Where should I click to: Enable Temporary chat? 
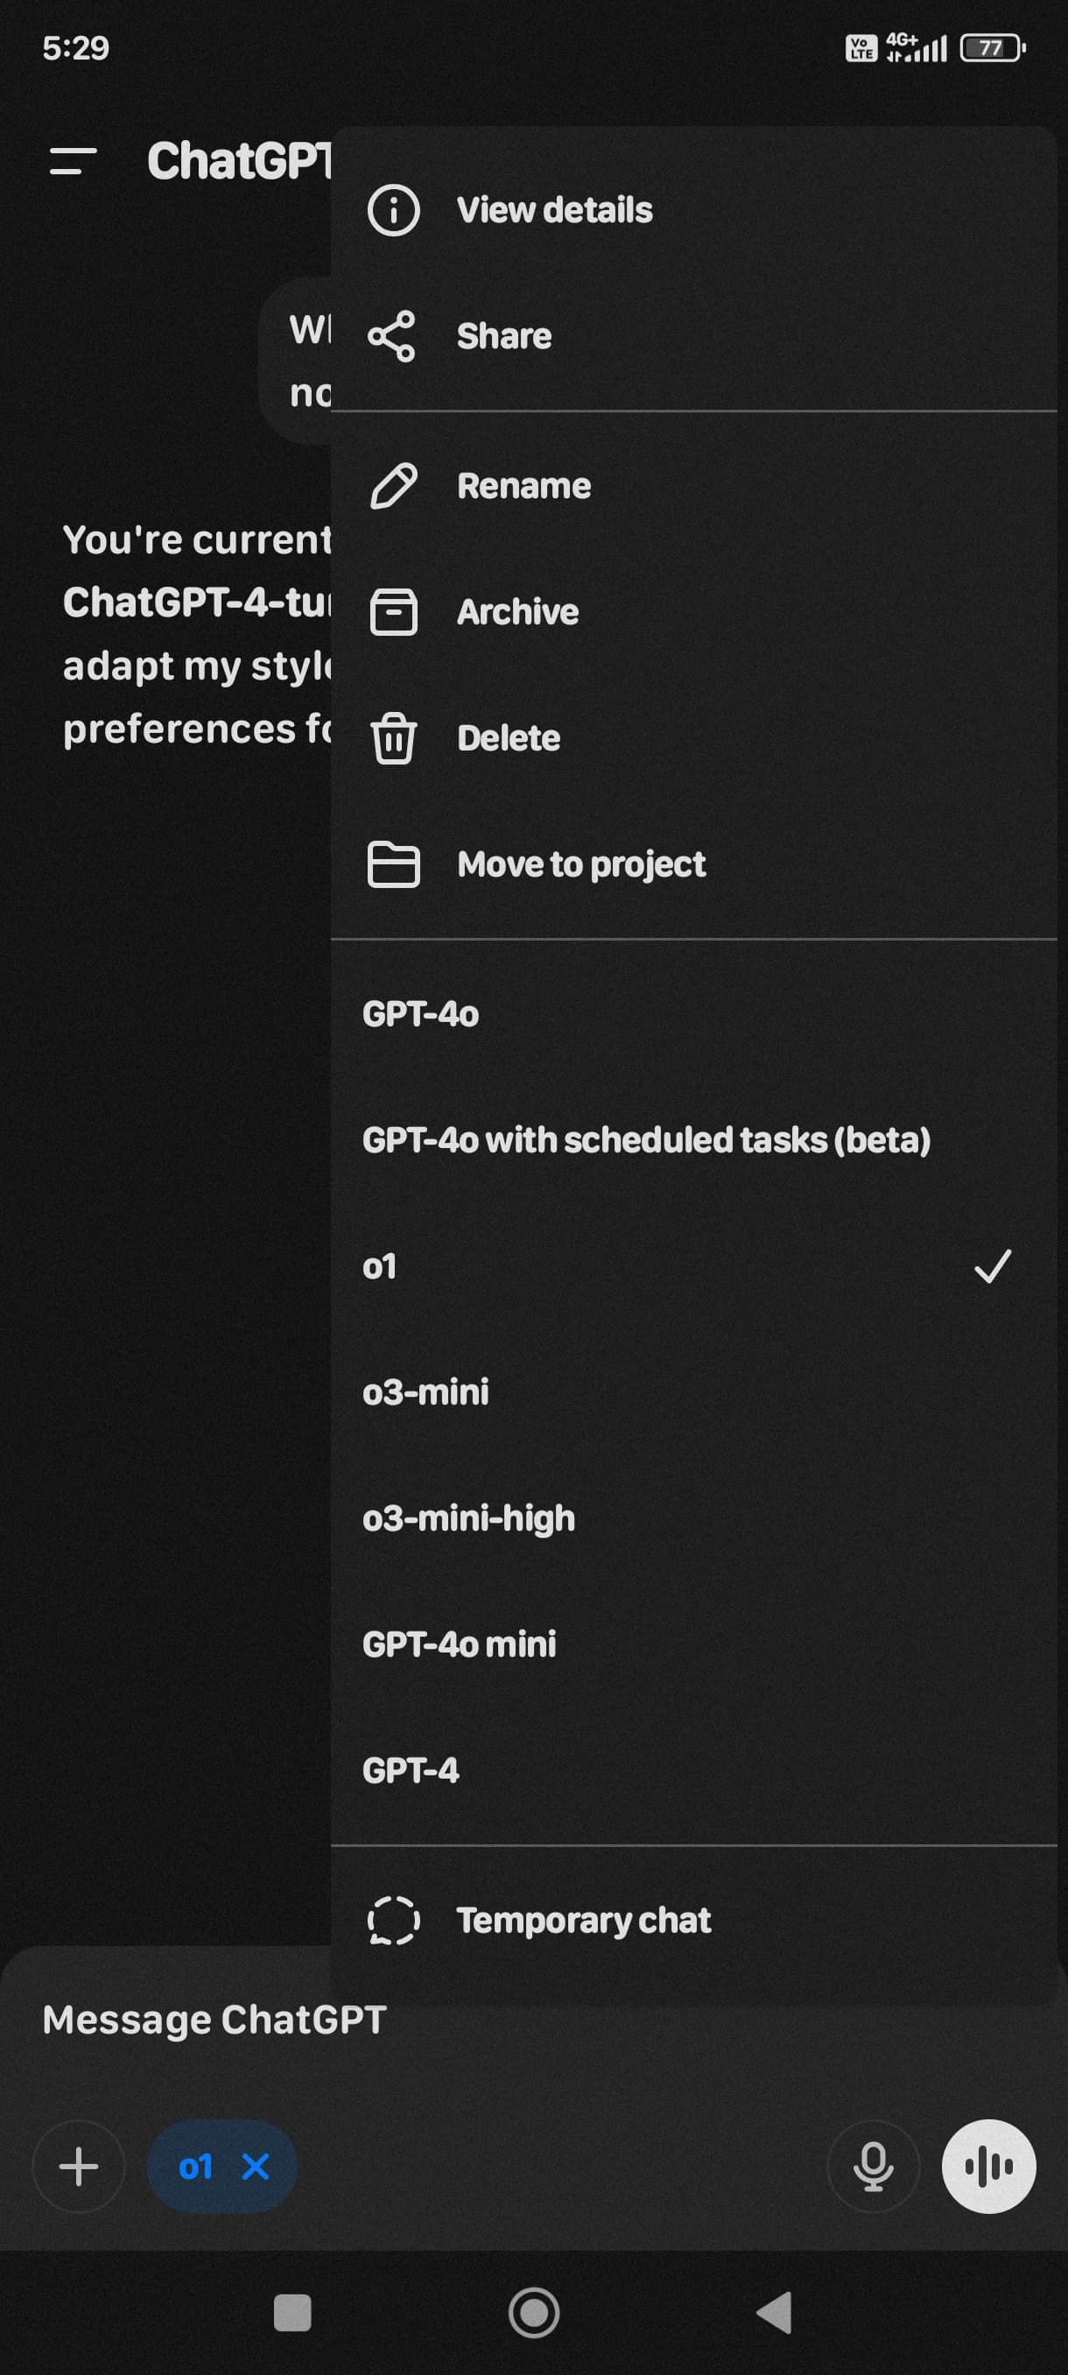(693, 1920)
